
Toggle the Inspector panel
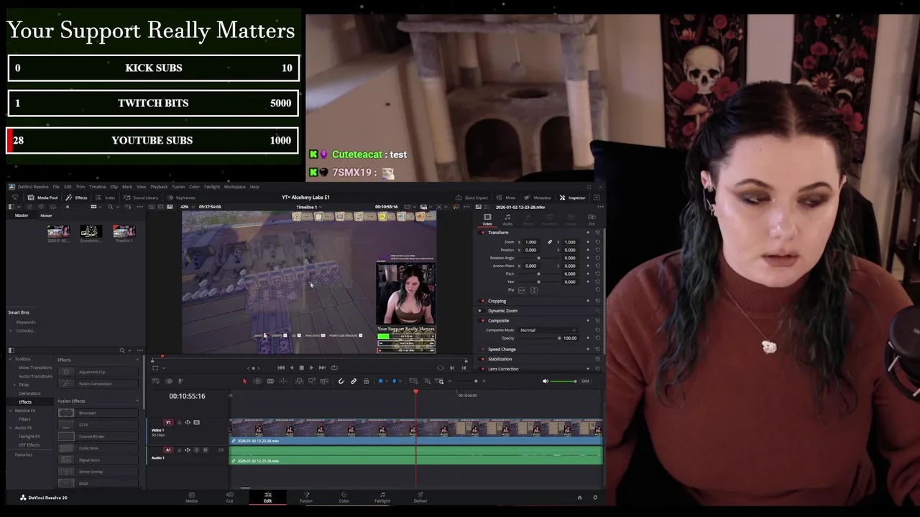pyautogui.click(x=572, y=197)
